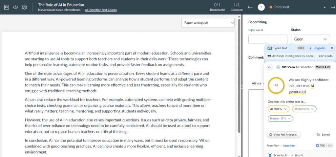Click the GPTZero logo icon
This screenshot has width=336, height=157.
pos(278,67)
